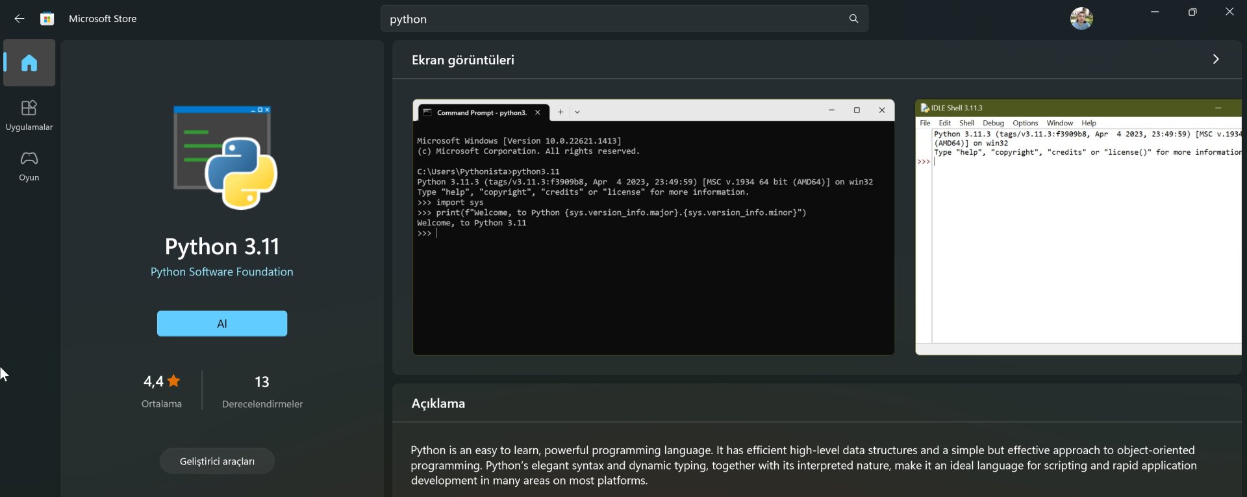1247x497 pixels.
Task: Open the Home section in sidebar
Action: 29,63
